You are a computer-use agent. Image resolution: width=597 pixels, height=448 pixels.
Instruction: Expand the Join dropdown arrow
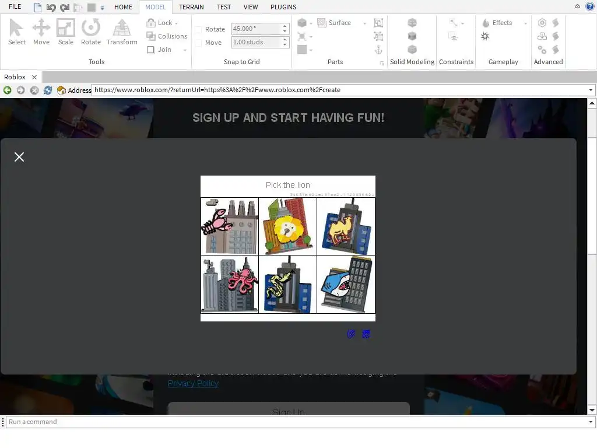[x=185, y=50]
